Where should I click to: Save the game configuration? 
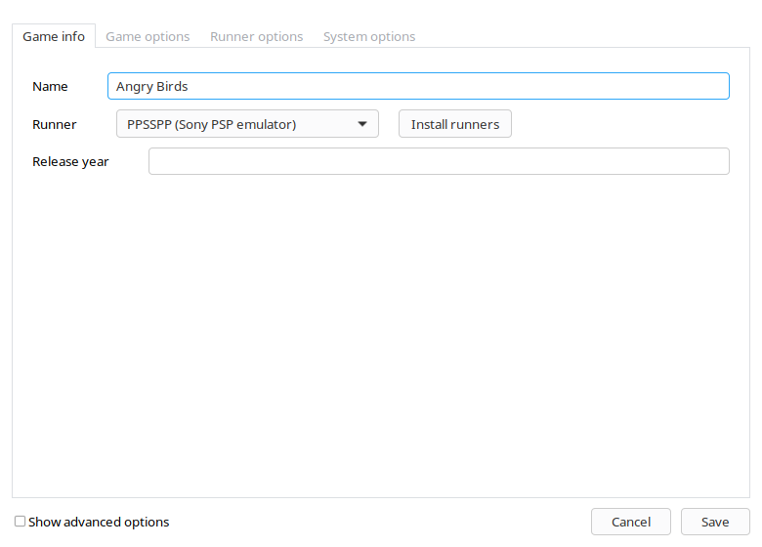click(x=714, y=522)
